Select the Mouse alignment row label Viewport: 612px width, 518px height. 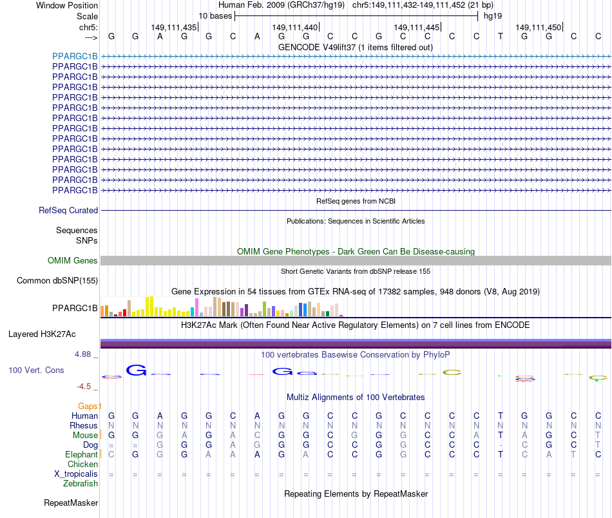85,435
